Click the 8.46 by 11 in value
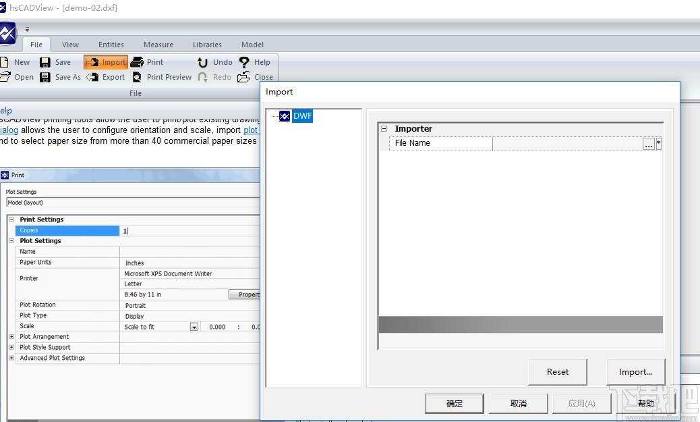Screen dimensions: 700x422 click(143, 294)
